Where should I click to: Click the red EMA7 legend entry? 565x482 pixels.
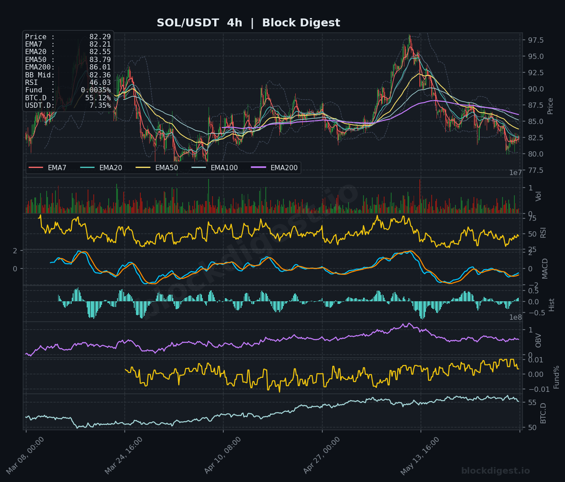click(x=48, y=168)
